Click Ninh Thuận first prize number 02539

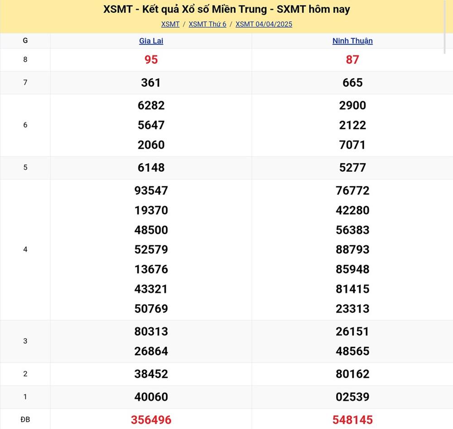(x=352, y=397)
